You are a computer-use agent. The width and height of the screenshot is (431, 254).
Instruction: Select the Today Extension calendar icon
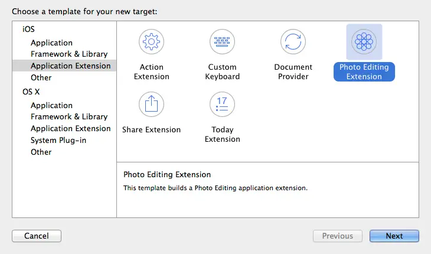click(x=223, y=104)
